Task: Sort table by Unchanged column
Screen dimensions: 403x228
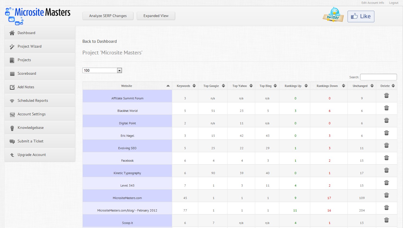Action: [362, 86]
